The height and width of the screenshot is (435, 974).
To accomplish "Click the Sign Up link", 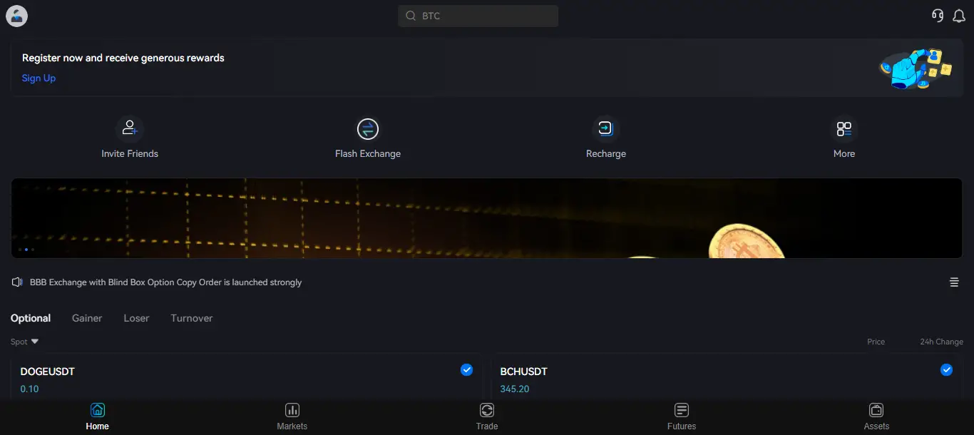I will click(x=39, y=78).
